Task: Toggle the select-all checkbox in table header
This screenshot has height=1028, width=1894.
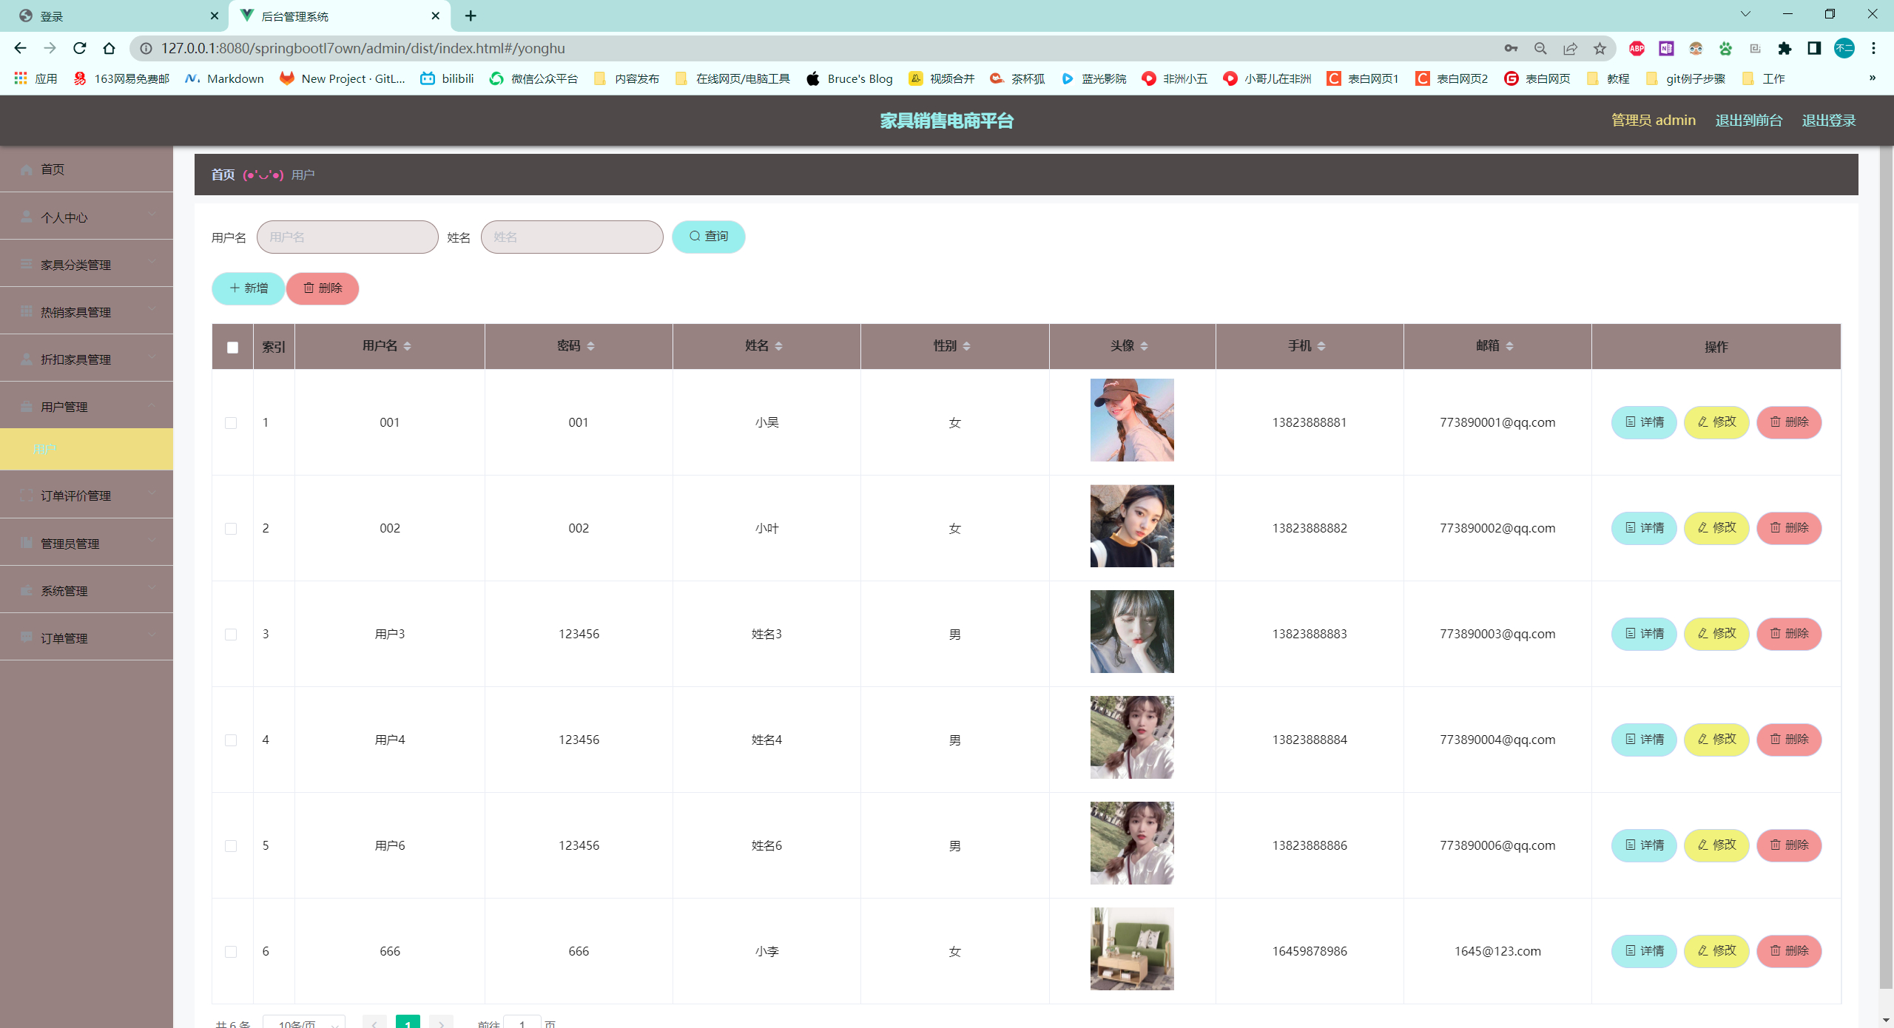Action: tap(232, 347)
